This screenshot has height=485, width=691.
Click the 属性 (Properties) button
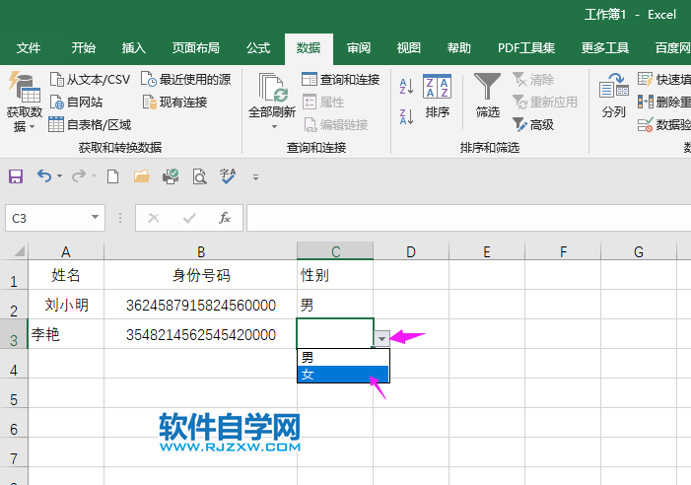(x=323, y=103)
